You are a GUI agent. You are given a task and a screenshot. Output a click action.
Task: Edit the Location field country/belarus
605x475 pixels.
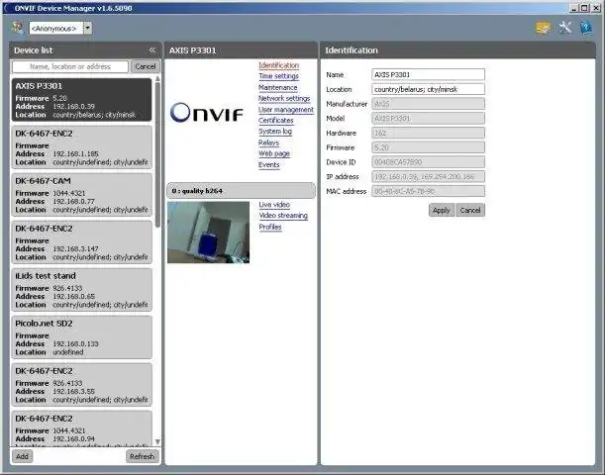(428, 89)
